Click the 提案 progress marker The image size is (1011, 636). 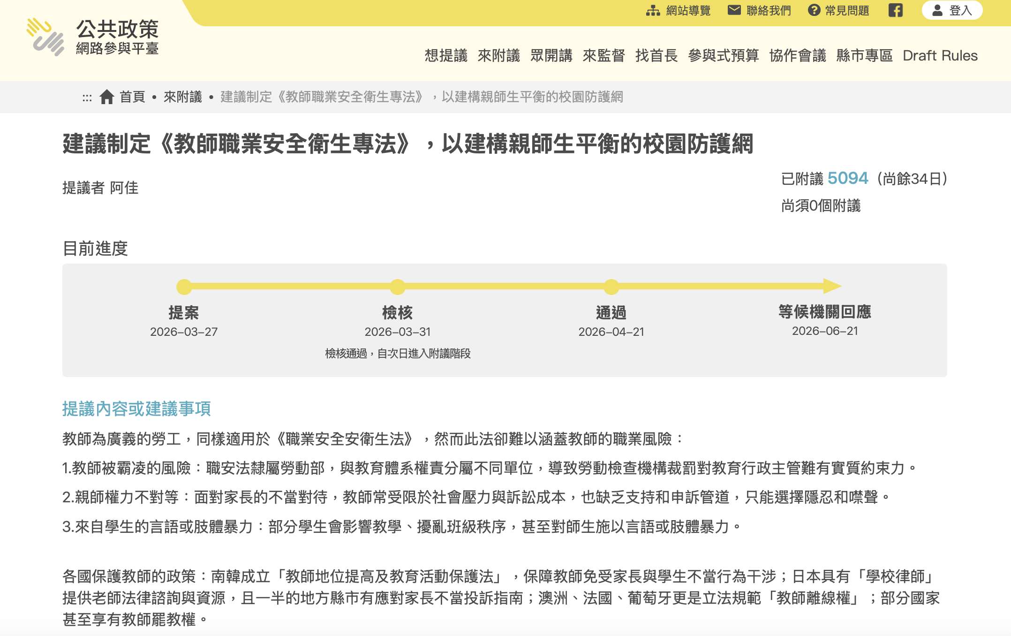point(184,287)
